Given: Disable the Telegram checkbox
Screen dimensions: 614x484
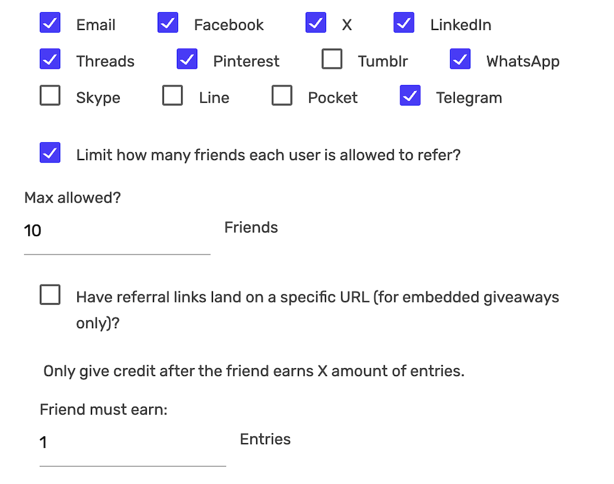Looking at the screenshot, I should click(x=410, y=96).
